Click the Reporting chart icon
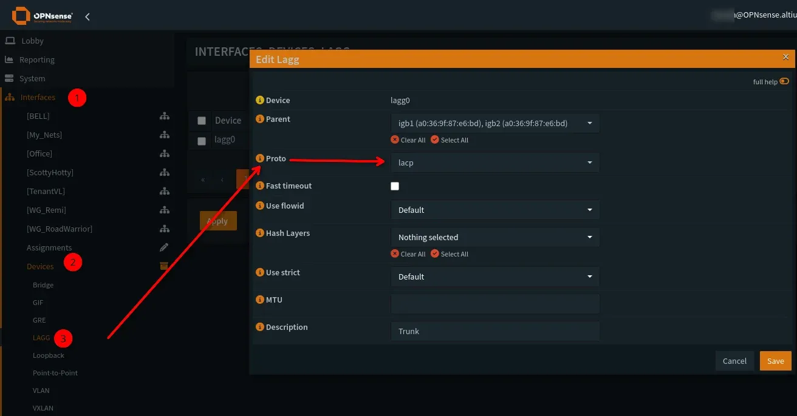The image size is (797, 416). pos(9,59)
